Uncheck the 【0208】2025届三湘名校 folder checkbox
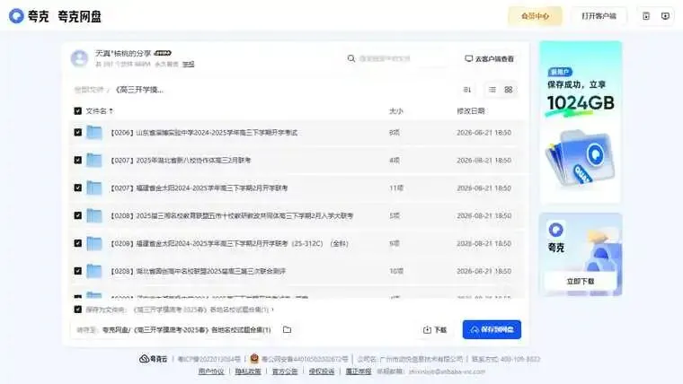 point(77,215)
